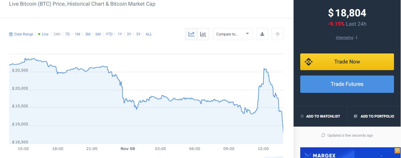The image size is (401, 158).
Task: Click the Date Range calendar icon
Action: [x=11, y=34]
